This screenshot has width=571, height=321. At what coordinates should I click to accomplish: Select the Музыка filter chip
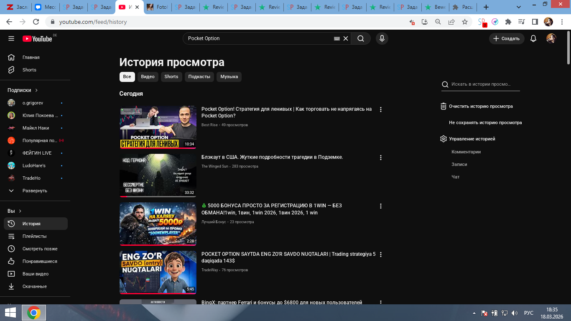coord(229,76)
